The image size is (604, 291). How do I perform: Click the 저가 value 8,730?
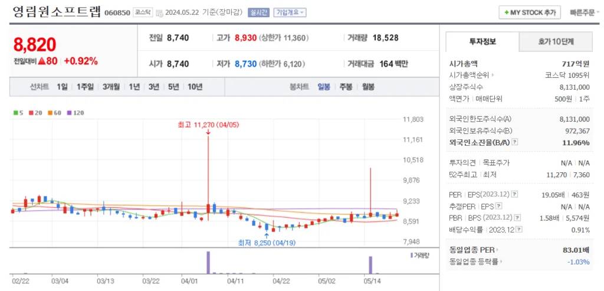pos(245,64)
